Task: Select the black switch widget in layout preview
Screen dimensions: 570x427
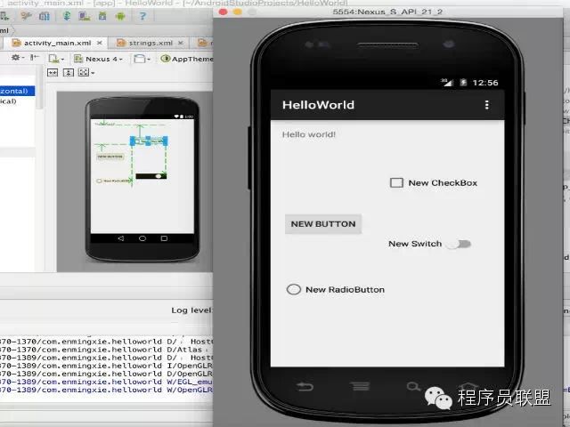Action: click(151, 176)
